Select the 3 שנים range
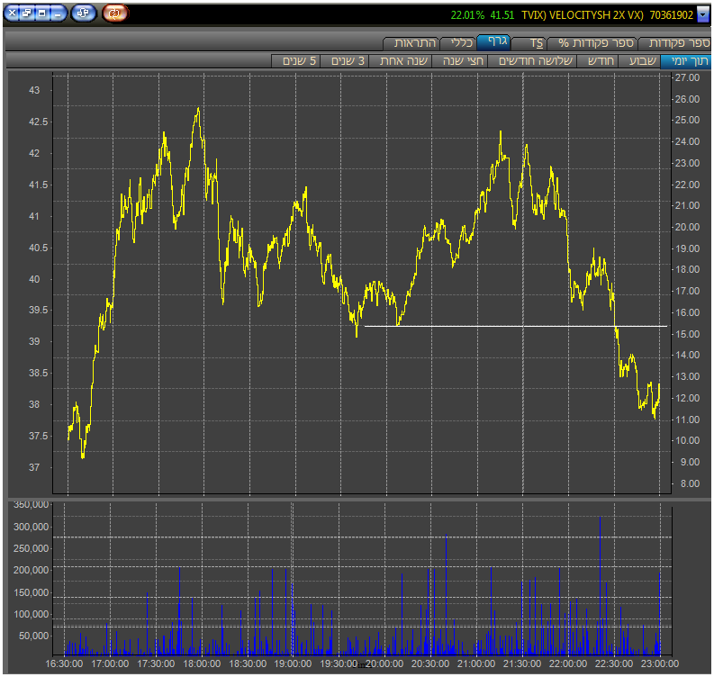Screen dimensions: 714x677 [x=344, y=61]
